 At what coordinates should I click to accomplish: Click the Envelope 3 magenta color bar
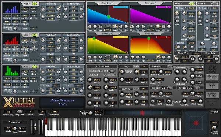(161, 7)
